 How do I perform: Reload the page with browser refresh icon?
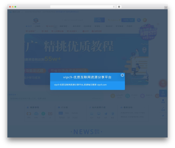point(114,7)
